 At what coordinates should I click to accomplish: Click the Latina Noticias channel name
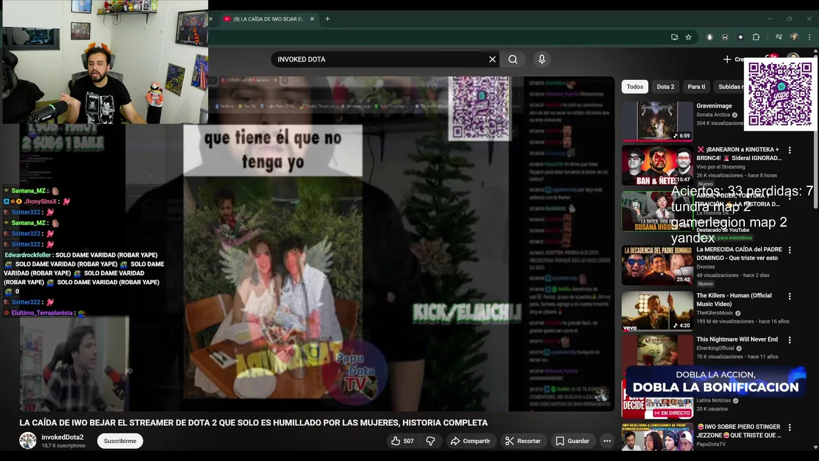(x=713, y=401)
